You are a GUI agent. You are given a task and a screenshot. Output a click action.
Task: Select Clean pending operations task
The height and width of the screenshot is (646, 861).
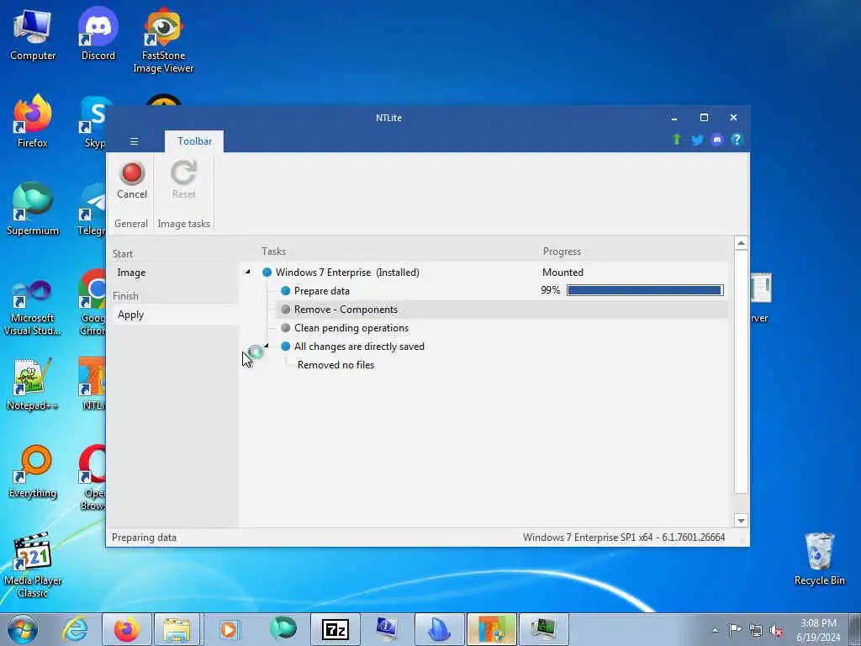pyautogui.click(x=351, y=328)
